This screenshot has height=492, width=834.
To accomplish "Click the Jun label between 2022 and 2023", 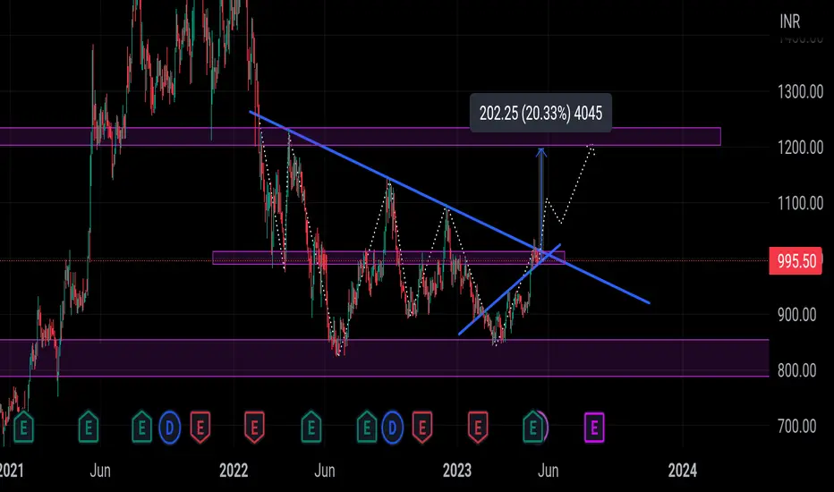I will [324, 471].
